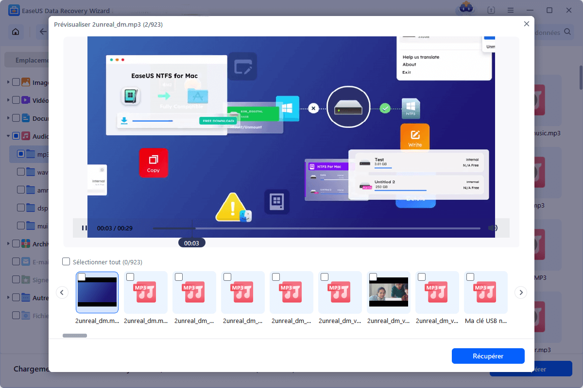Expand the Images category in the tree

pos(8,82)
